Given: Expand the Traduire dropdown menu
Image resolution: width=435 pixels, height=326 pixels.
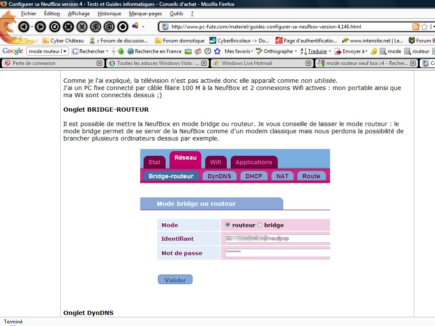Looking at the screenshot, I should [x=330, y=51].
